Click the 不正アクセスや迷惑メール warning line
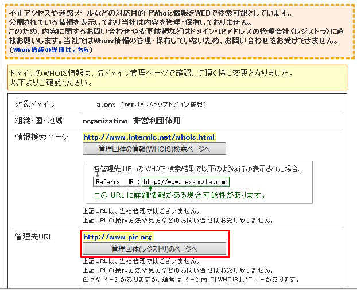This screenshot has height=290, width=357. point(151,12)
